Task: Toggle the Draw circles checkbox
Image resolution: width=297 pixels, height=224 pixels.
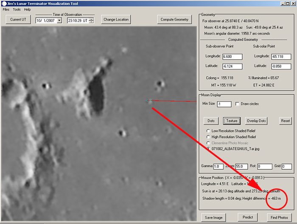Action: pos(237,104)
